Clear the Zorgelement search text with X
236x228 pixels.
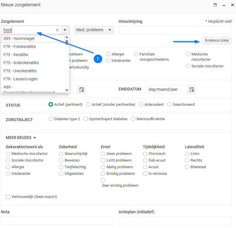(x=57, y=30)
